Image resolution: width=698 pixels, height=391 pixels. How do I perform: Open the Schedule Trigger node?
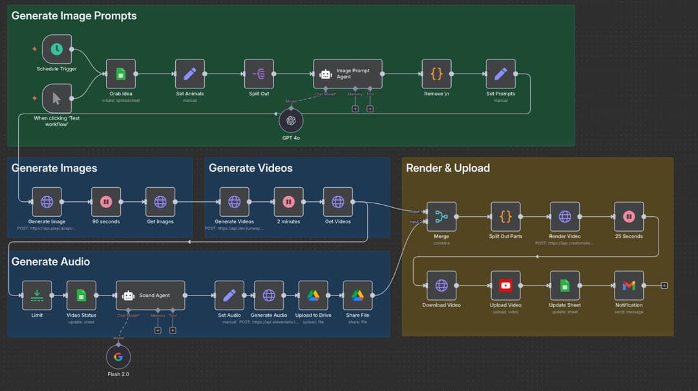pos(57,48)
